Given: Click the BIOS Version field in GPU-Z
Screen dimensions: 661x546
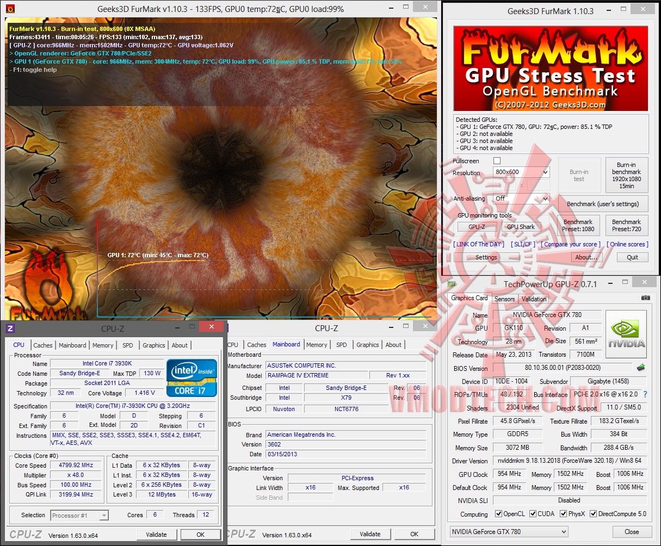Looking at the screenshot, I should 563,368.
